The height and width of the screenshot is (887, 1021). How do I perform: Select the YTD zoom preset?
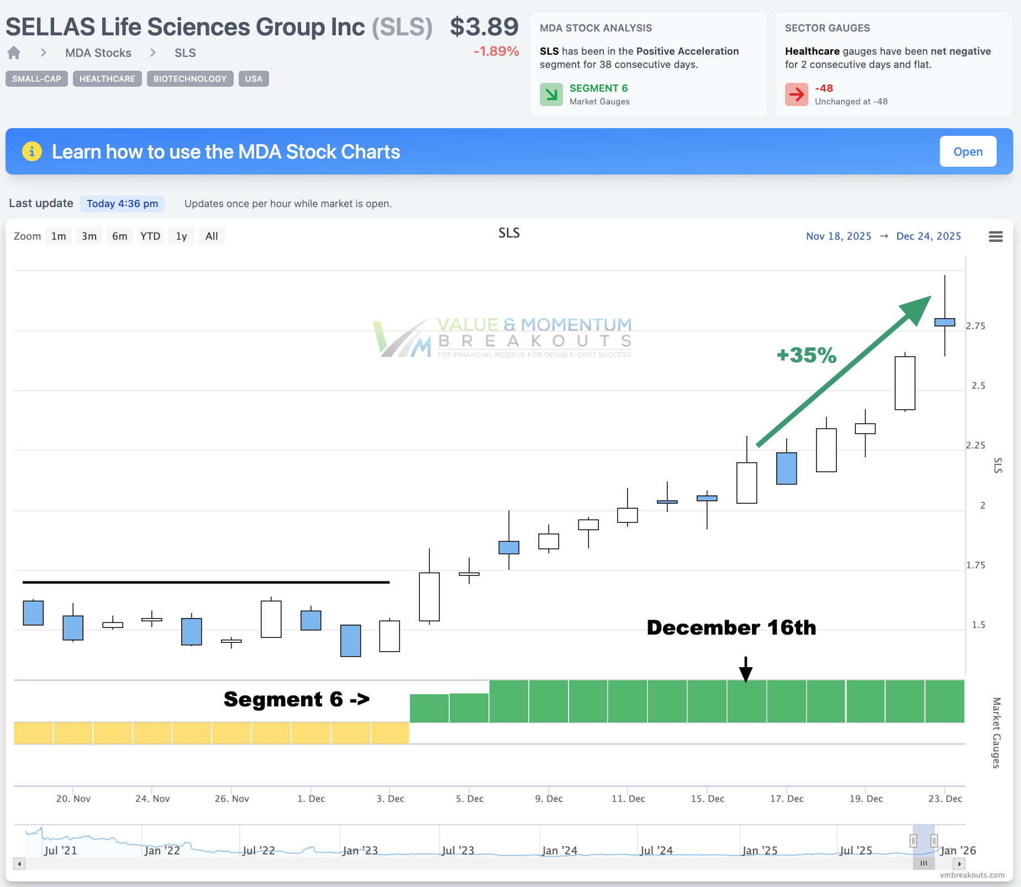(150, 236)
